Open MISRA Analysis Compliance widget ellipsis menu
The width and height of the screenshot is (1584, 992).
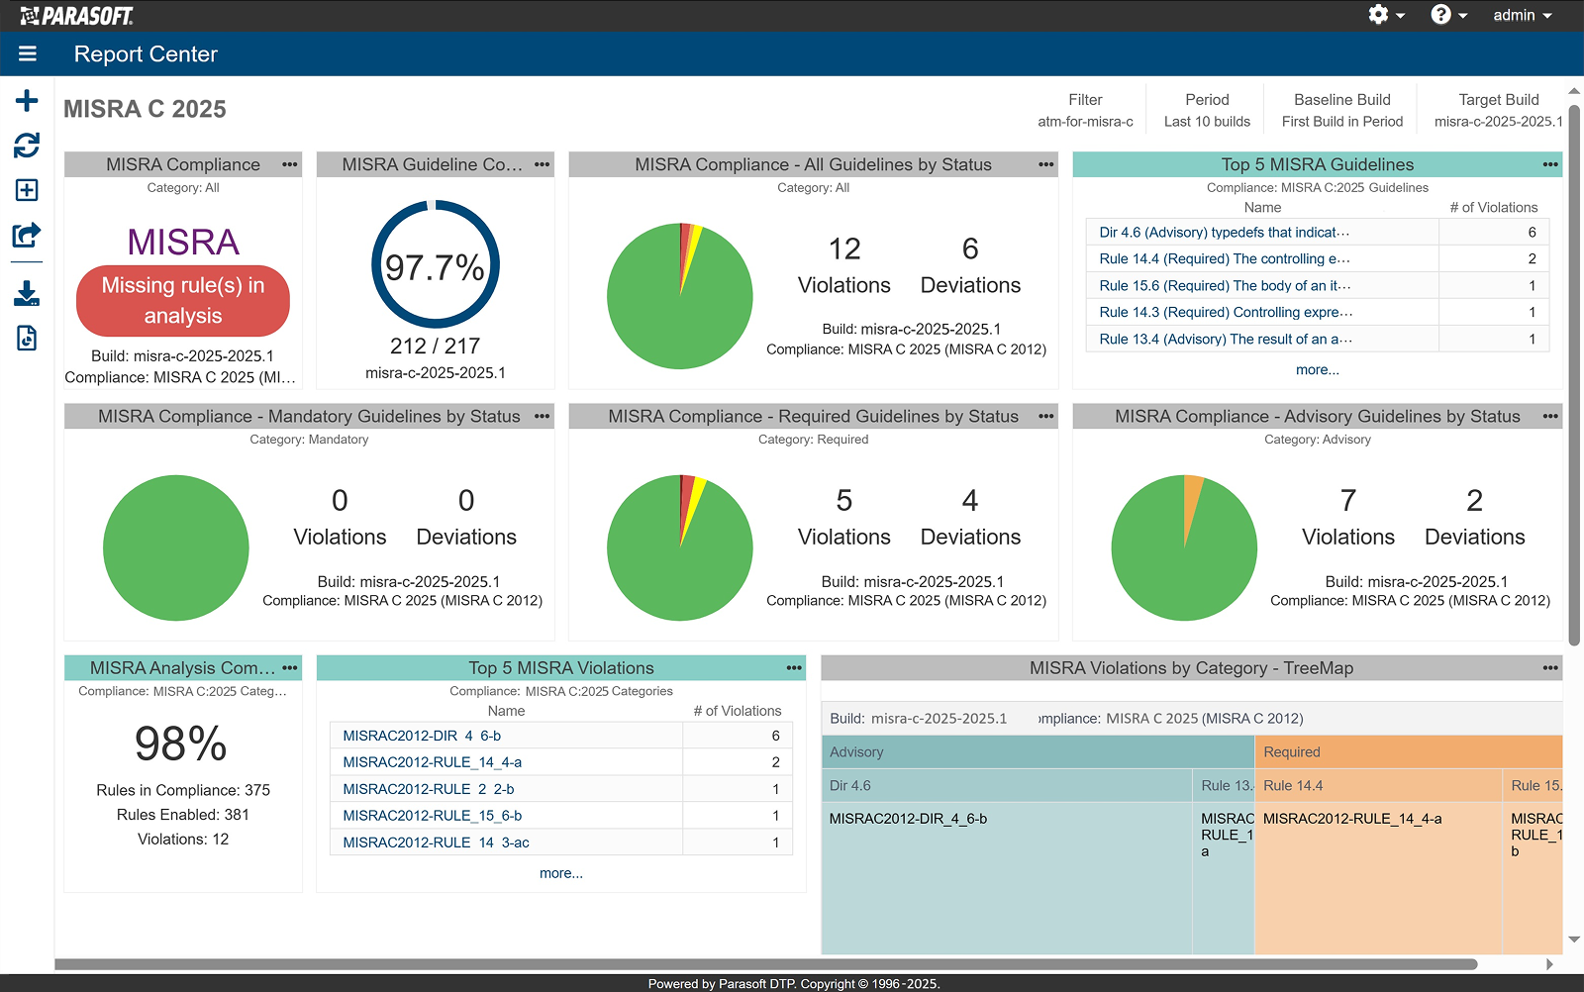(x=289, y=667)
